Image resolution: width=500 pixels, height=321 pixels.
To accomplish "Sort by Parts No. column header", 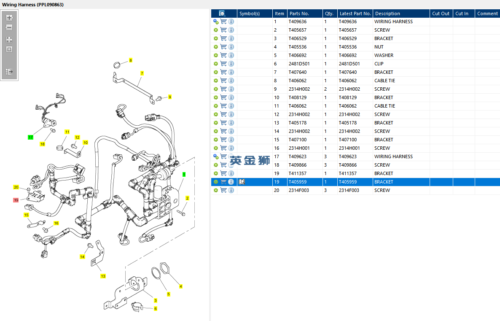I will pyautogui.click(x=304, y=13).
